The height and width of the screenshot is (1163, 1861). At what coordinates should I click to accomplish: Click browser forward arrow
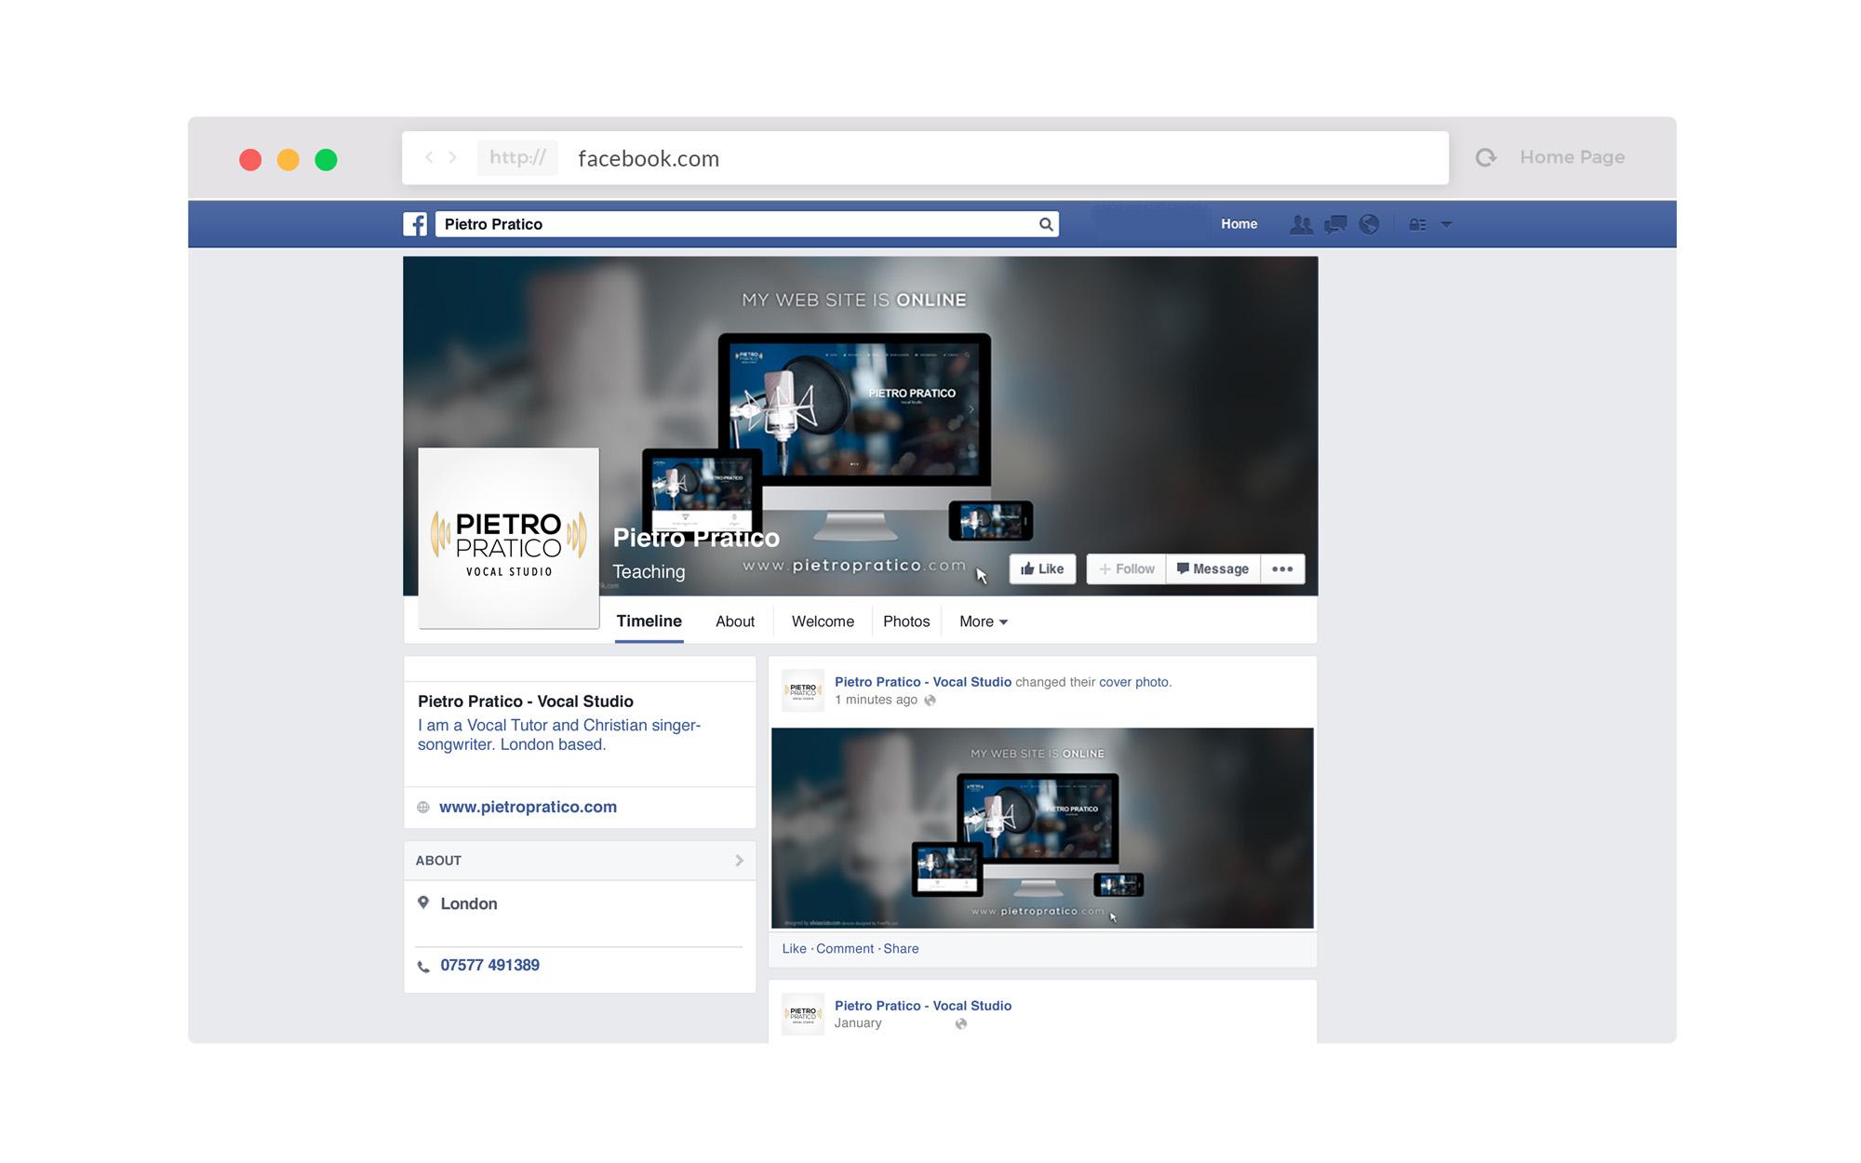(453, 157)
